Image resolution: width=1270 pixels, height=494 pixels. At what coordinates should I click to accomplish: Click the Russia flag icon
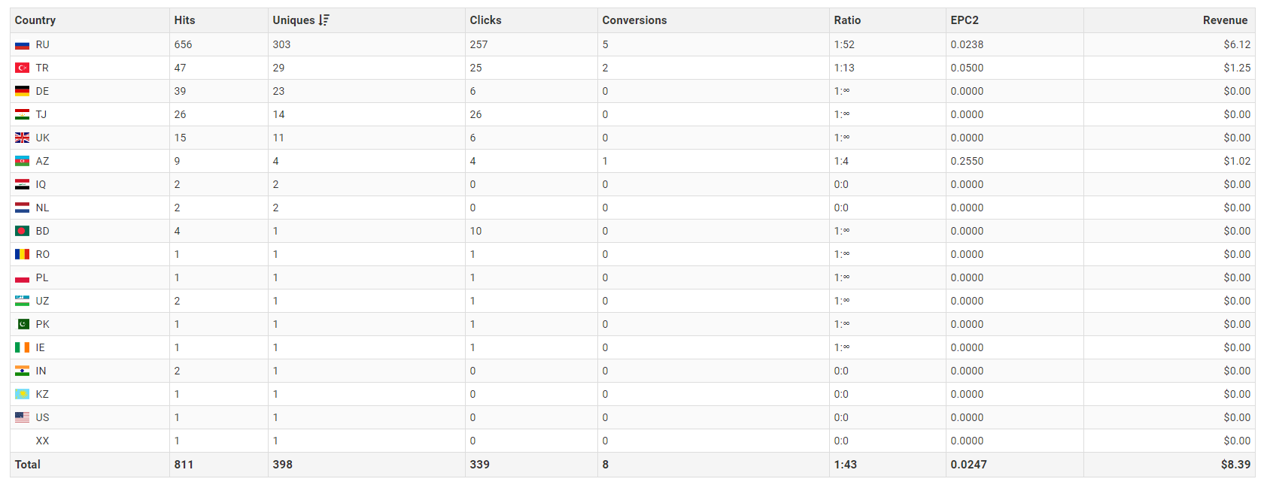[x=23, y=45]
